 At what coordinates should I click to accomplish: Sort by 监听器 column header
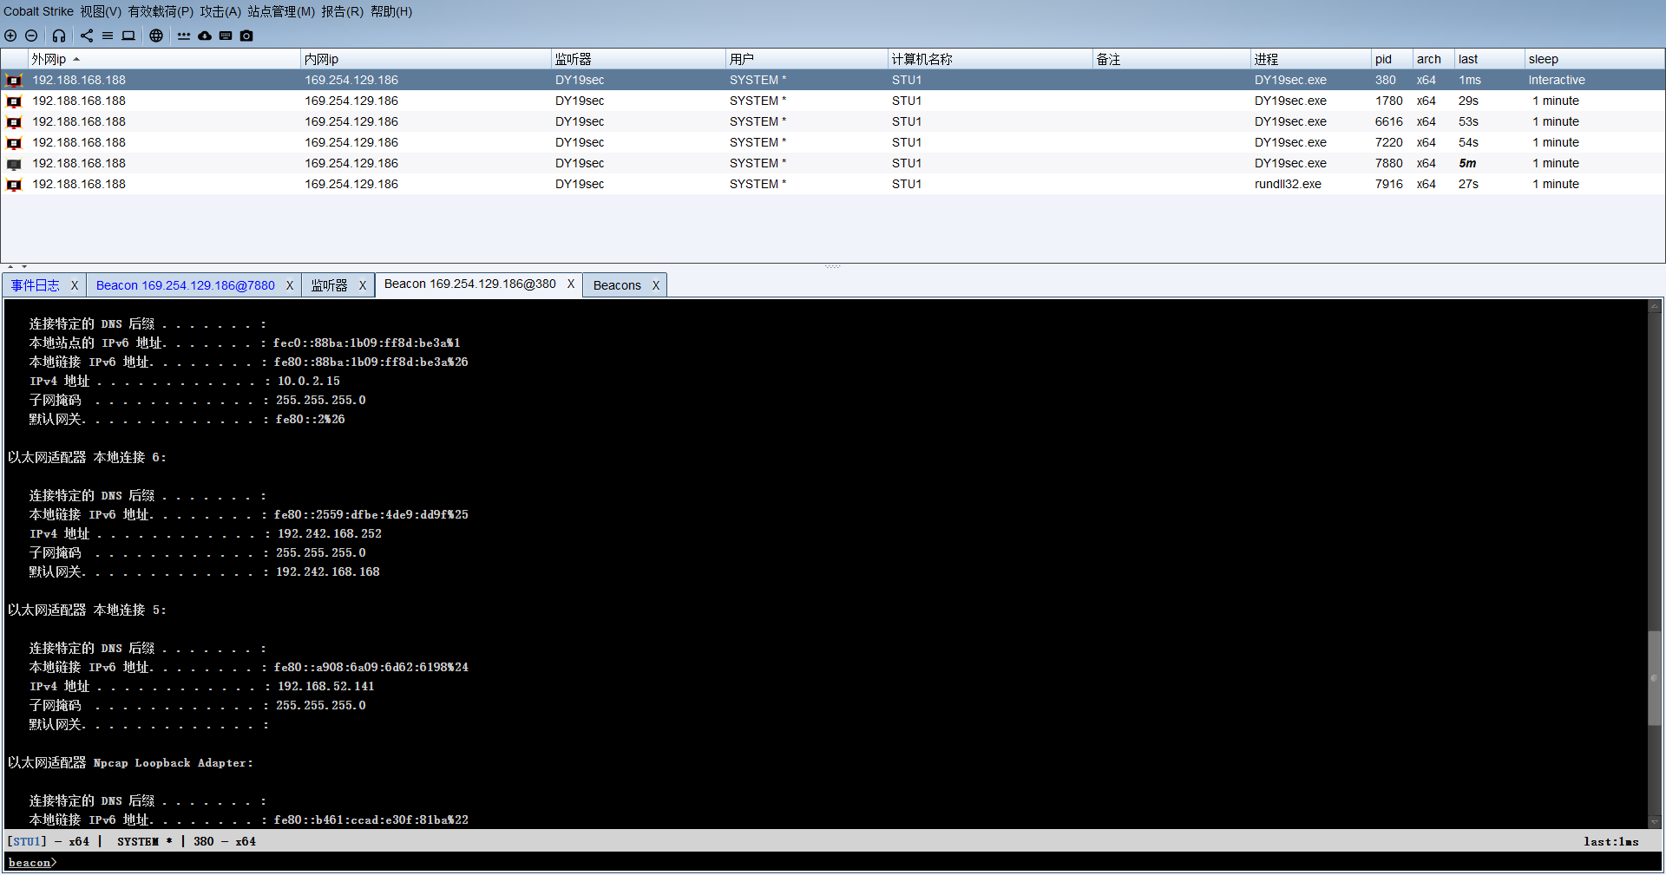pos(639,59)
